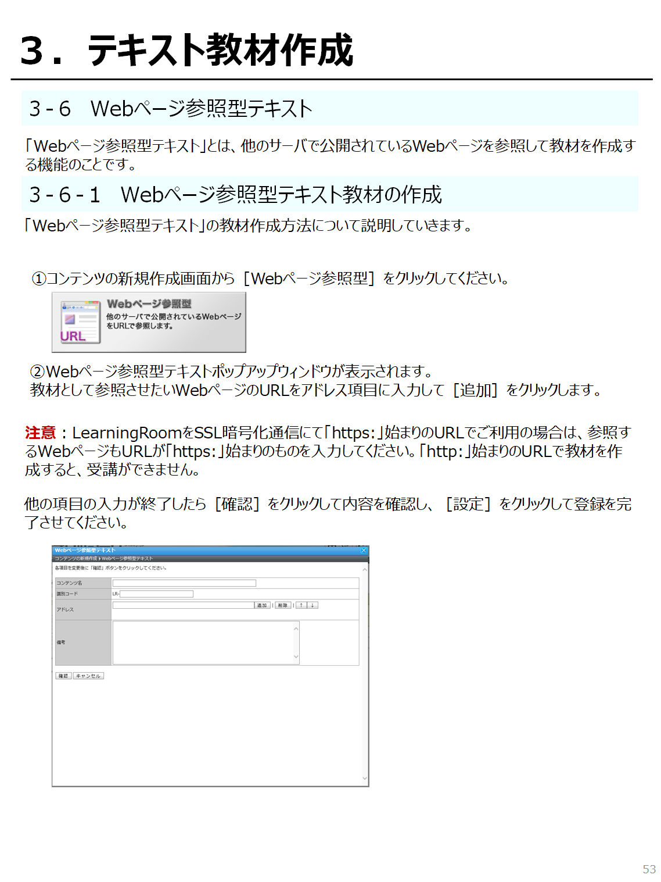Click the up arrow button to move address up
661x882 pixels.
tap(301, 605)
